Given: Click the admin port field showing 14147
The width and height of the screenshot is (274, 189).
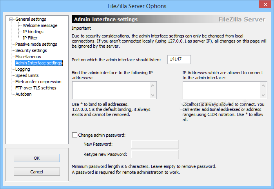Looking at the screenshot, I should 179,59.
